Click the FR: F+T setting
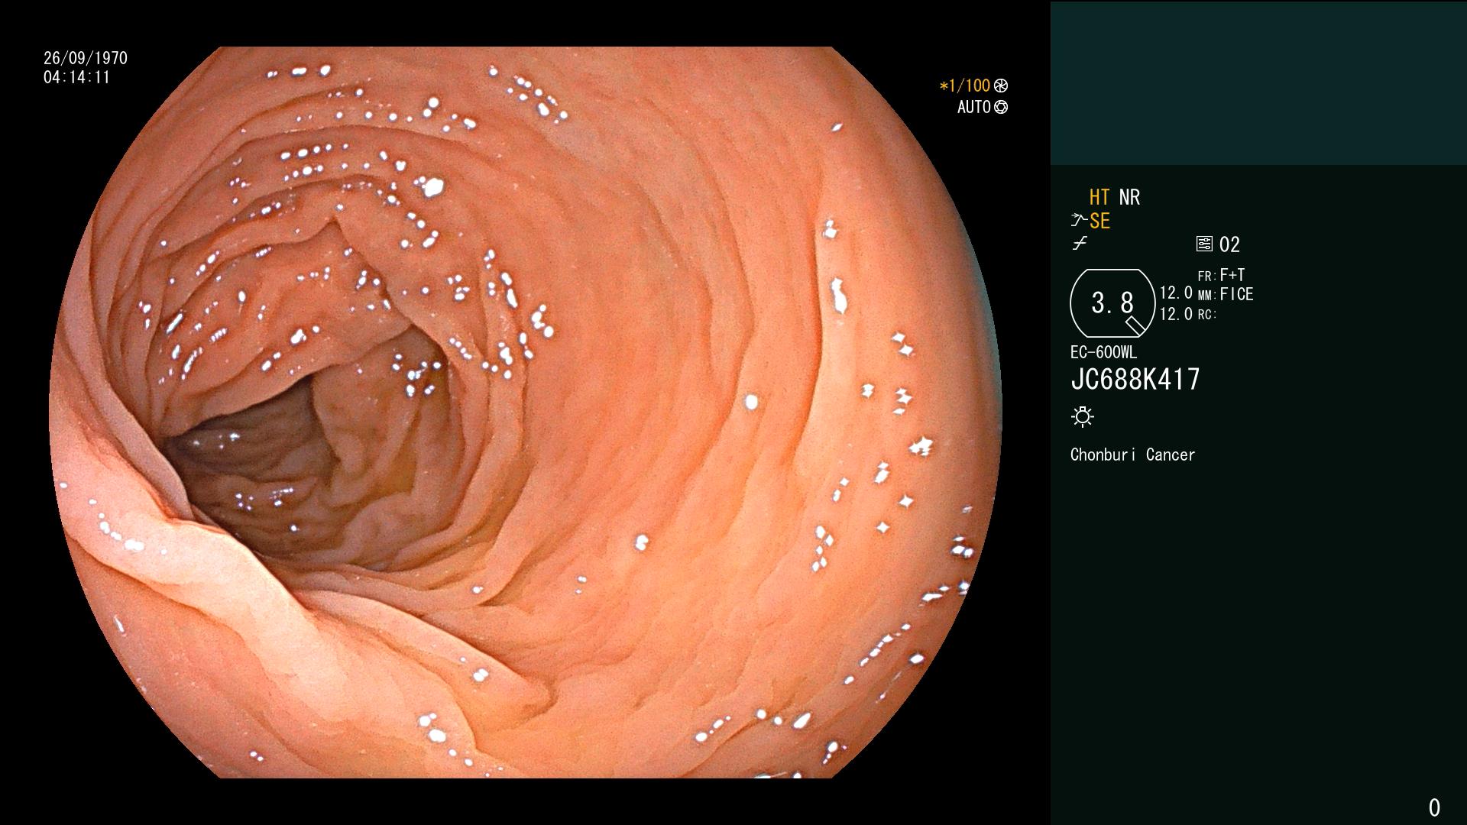 point(1221,275)
